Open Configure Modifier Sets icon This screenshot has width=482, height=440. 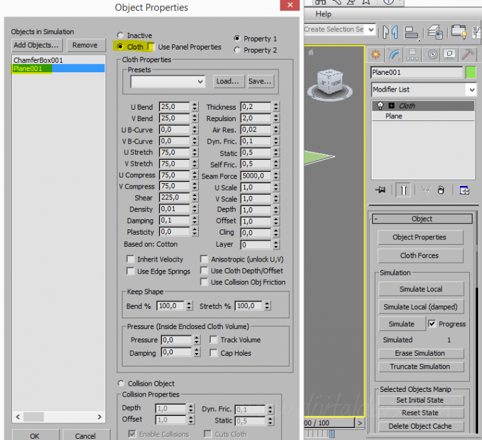point(464,190)
